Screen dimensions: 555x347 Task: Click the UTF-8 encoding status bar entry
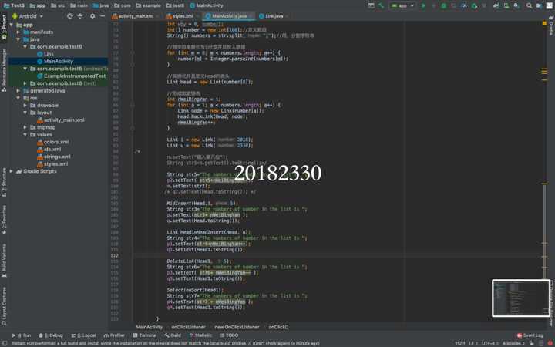click(x=489, y=343)
